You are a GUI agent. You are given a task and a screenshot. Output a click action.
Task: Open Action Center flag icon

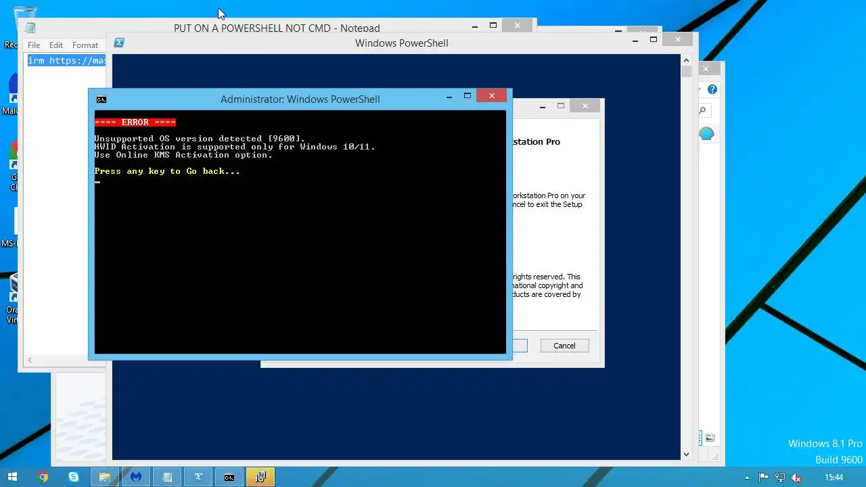764,478
